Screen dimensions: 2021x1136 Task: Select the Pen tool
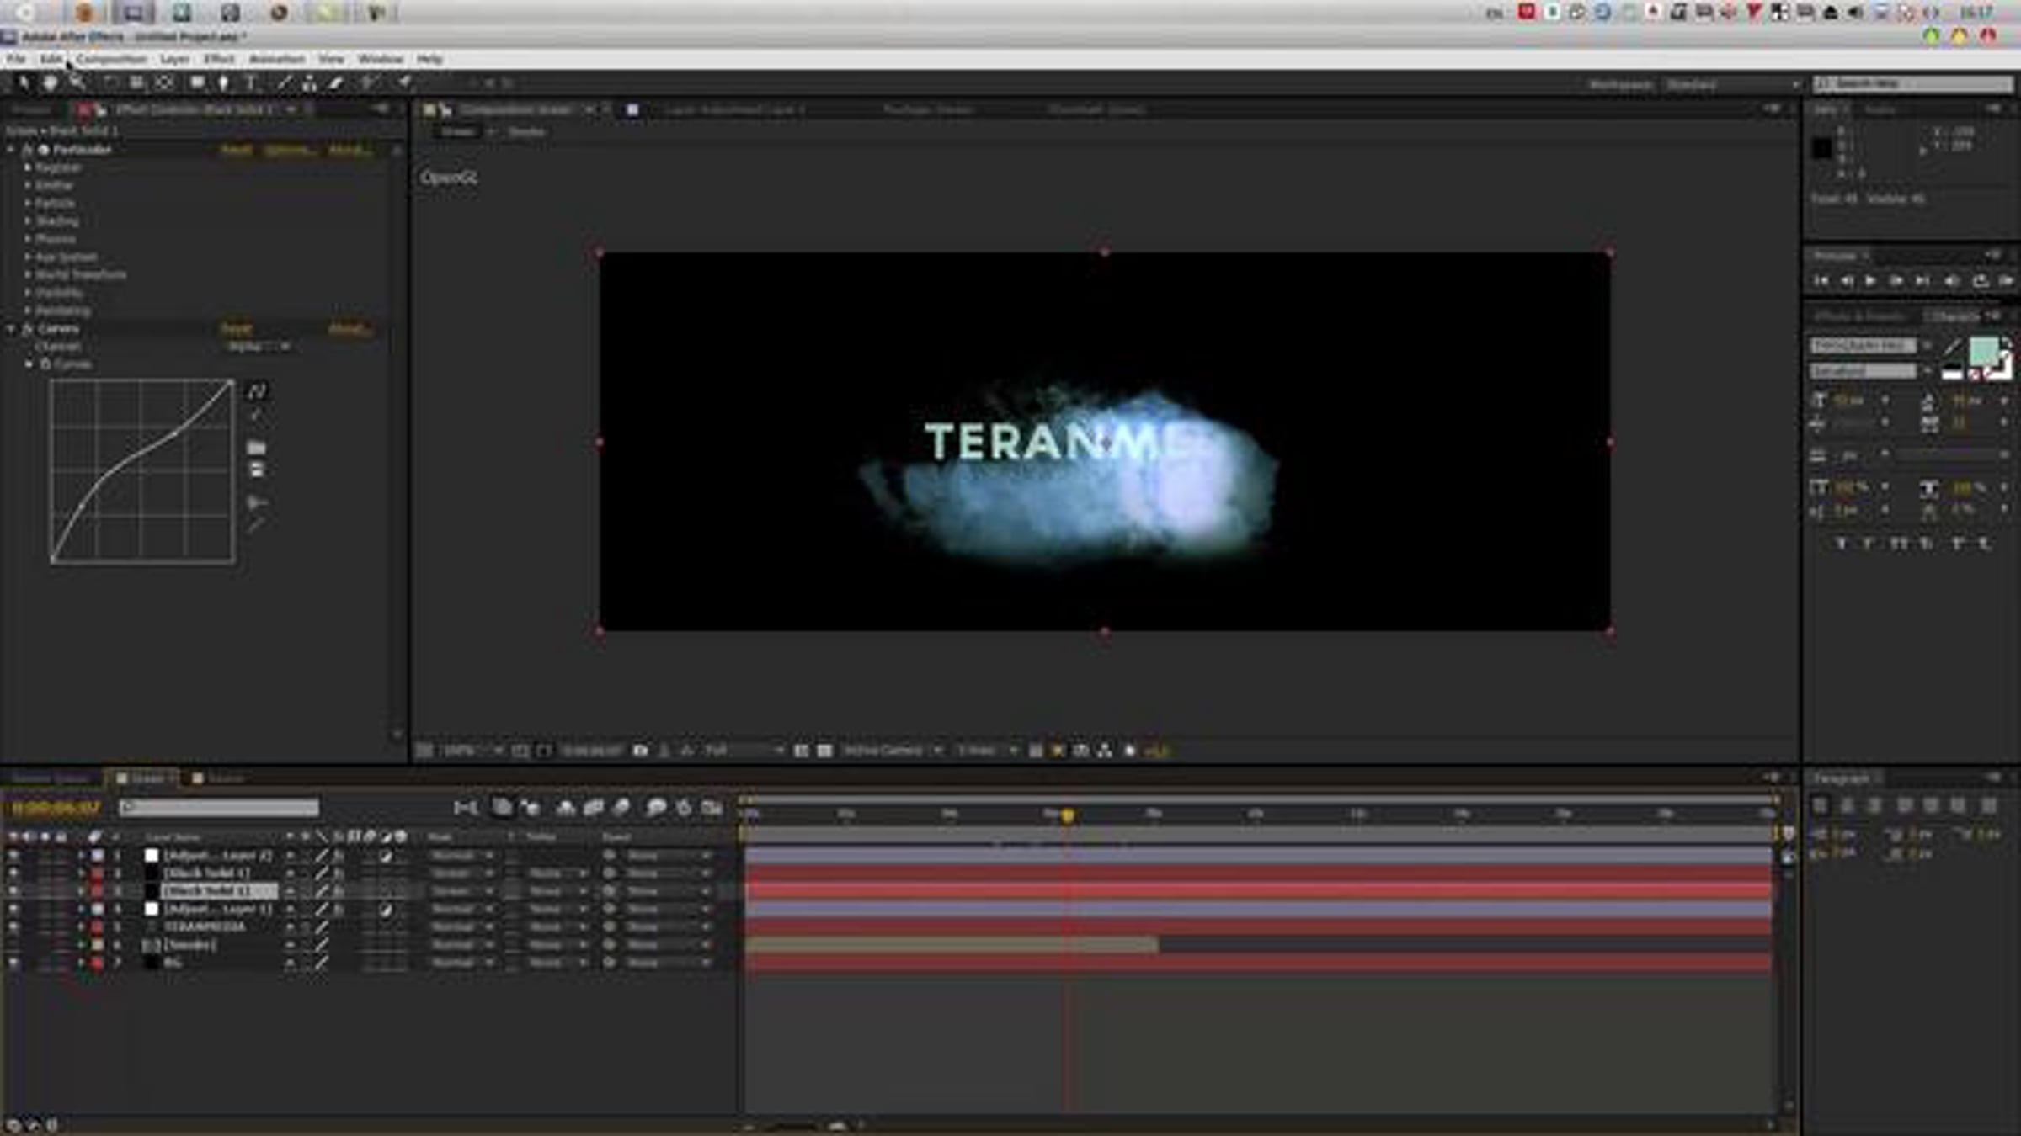(x=223, y=82)
